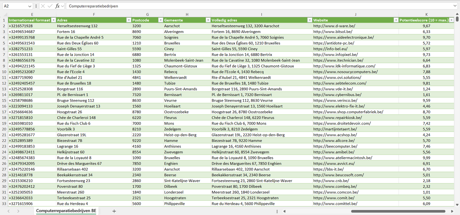Viewport: 460px width, 215px height.
Task: Click the https://www.ateliermacintosh.be/ website cell
Action: (343, 158)
